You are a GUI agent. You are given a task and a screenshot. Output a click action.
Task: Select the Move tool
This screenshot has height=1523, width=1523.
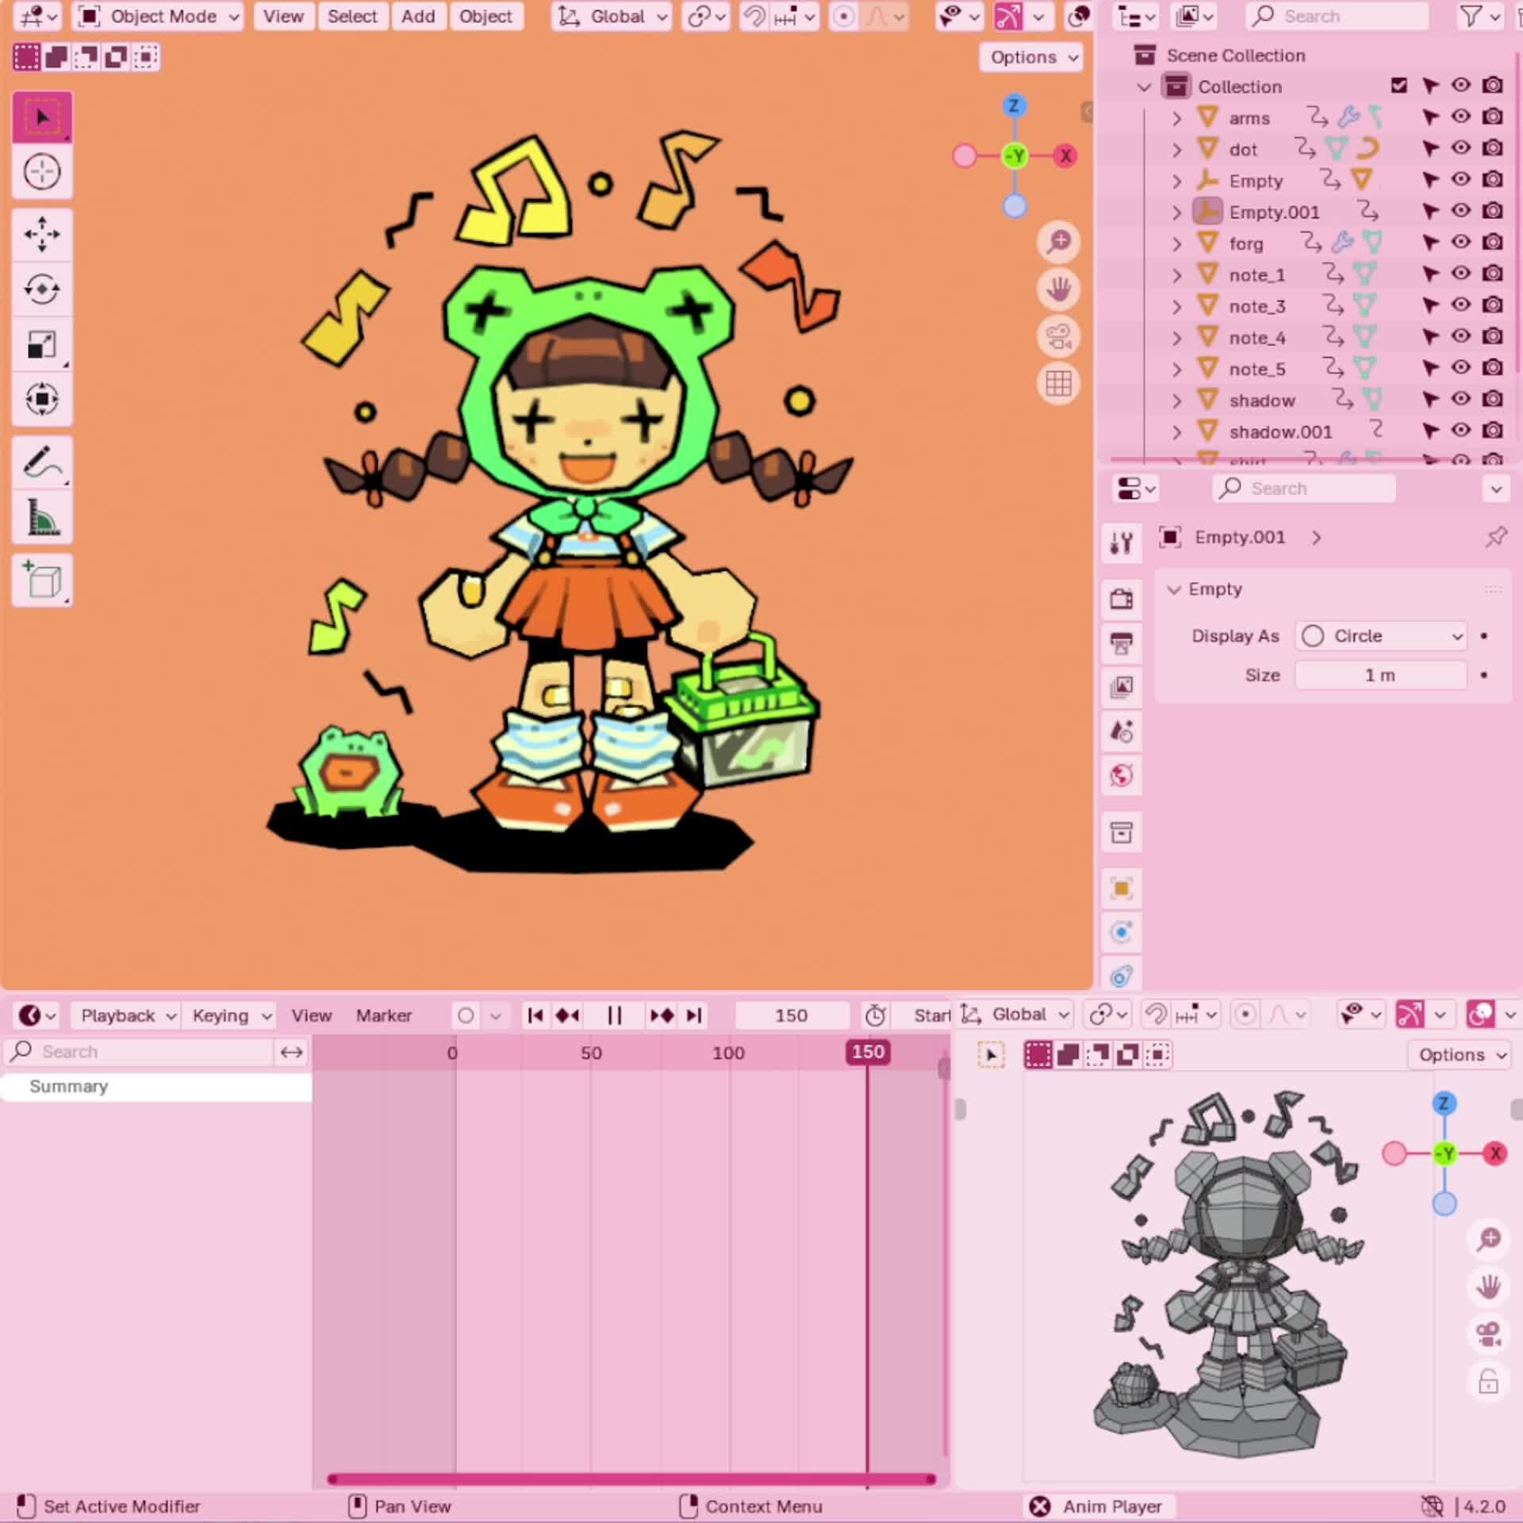coord(42,235)
